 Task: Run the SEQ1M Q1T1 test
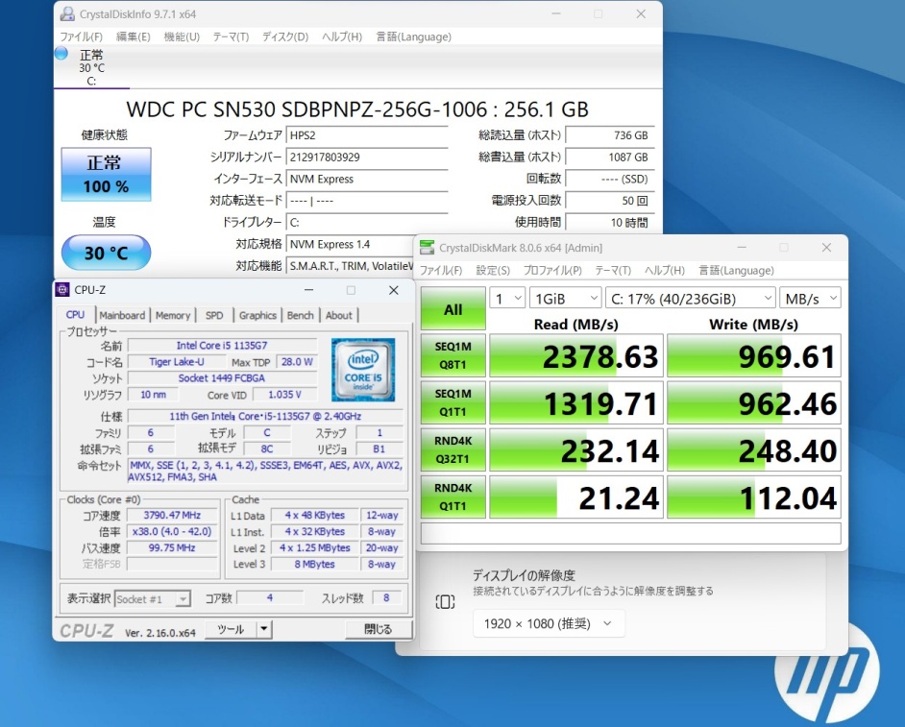[x=453, y=402]
